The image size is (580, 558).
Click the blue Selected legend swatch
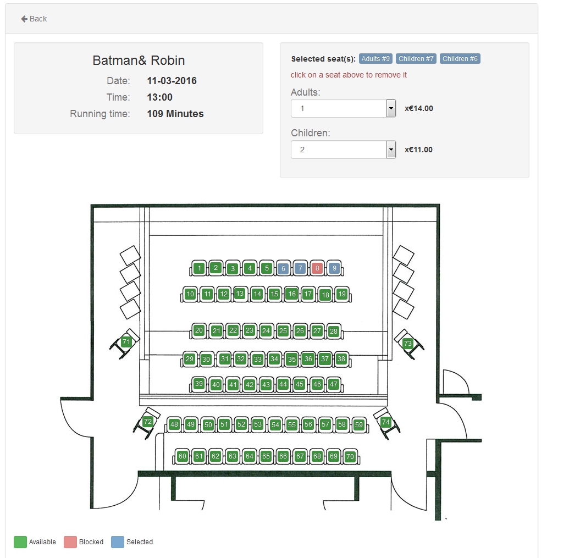point(118,542)
